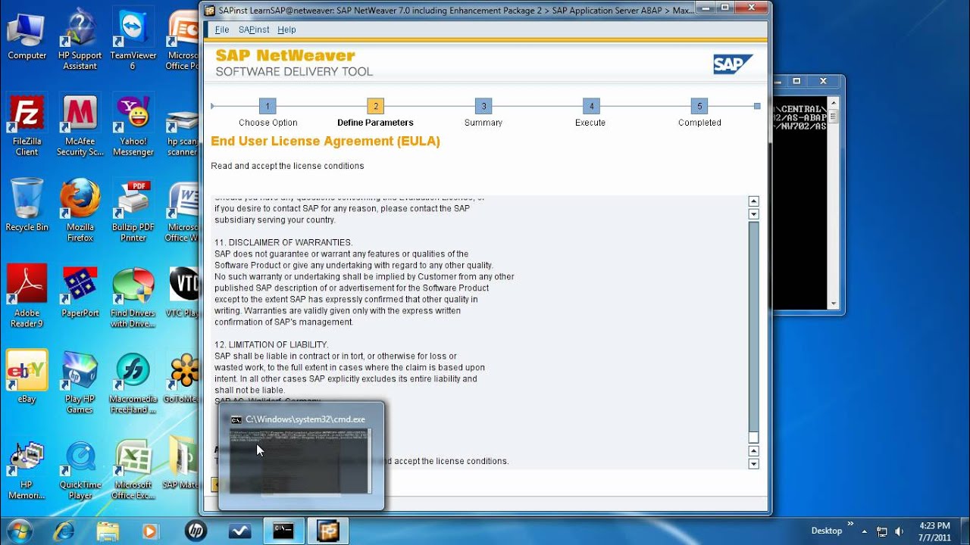Click the network tray icon
The width and height of the screenshot is (970, 545).
pyautogui.click(x=882, y=531)
